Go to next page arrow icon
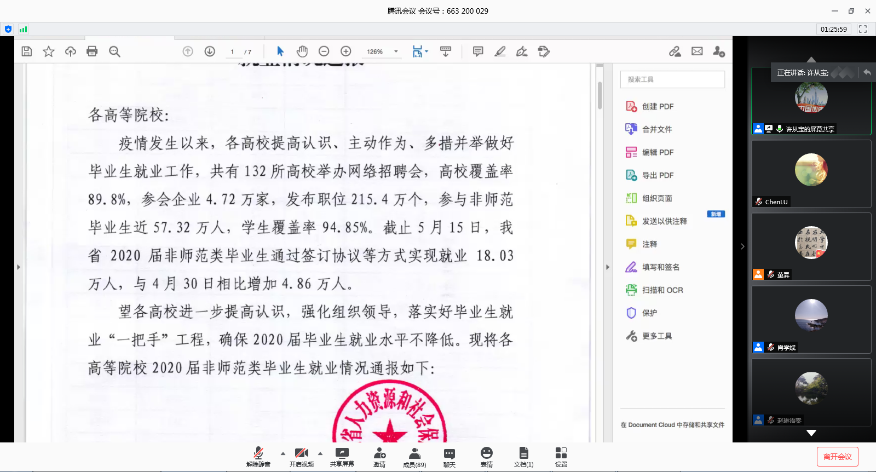 coord(210,51)
